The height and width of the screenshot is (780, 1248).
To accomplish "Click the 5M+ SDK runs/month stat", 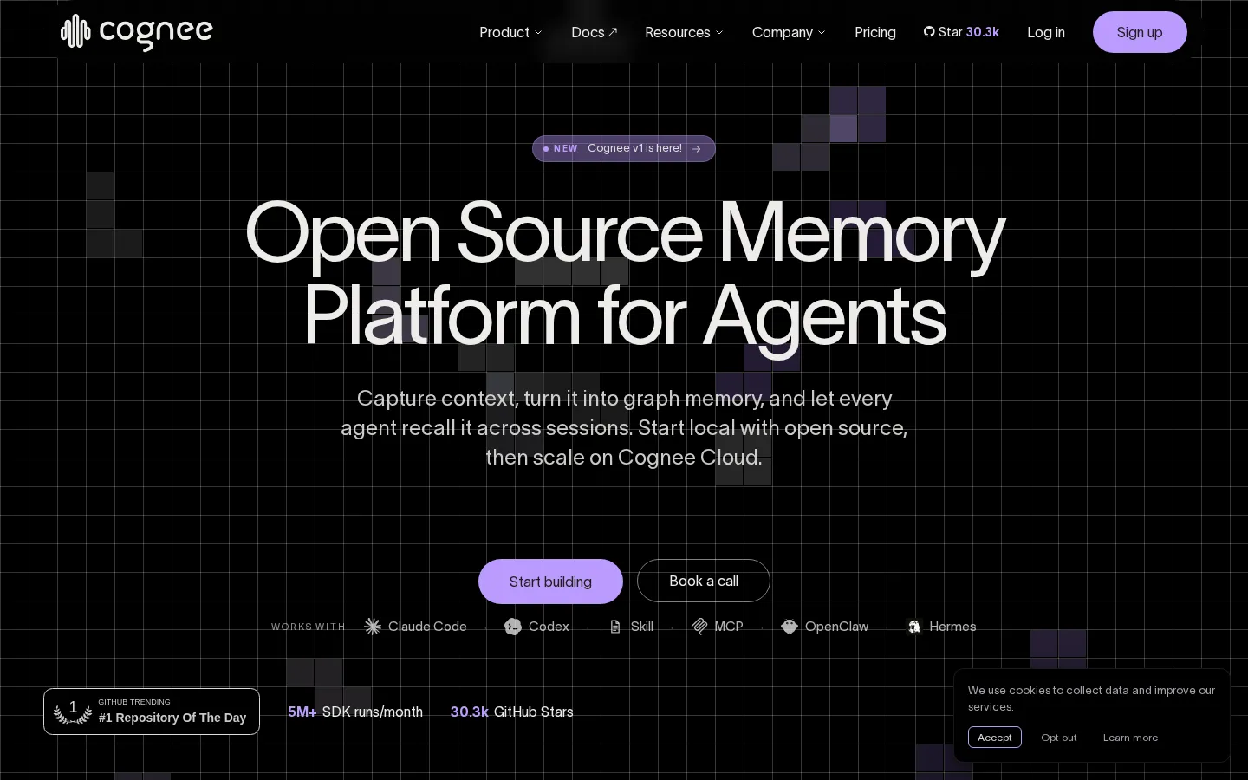I will 355,712.
